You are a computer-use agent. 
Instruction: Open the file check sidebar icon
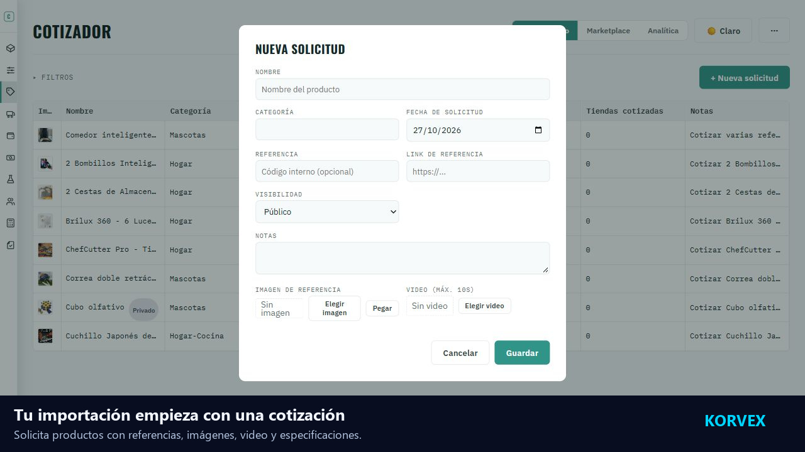tap(10, 245)
